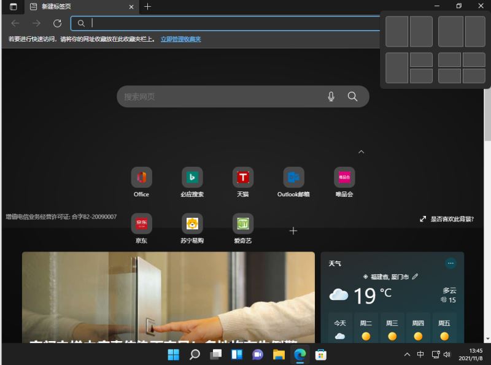Click the Microsoft Edge taskbar icon
The height and width of the screenshot is (365, 491).
click(300, 355)
